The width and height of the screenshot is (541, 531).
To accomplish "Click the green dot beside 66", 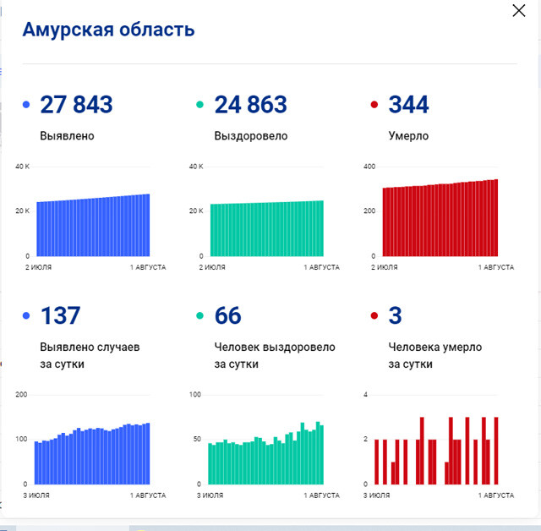I will [x=199, y=315].
